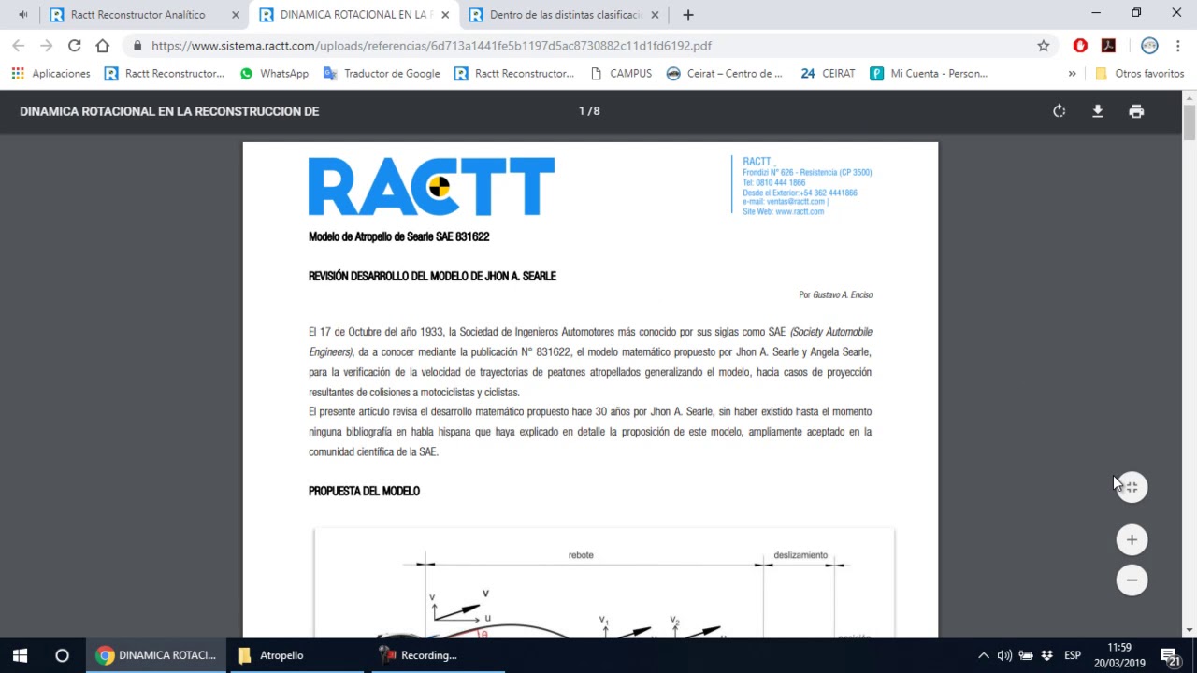Open Ceirat – Centro de bookmark
The image size is (1197, 673).
[x=725, y=74]
